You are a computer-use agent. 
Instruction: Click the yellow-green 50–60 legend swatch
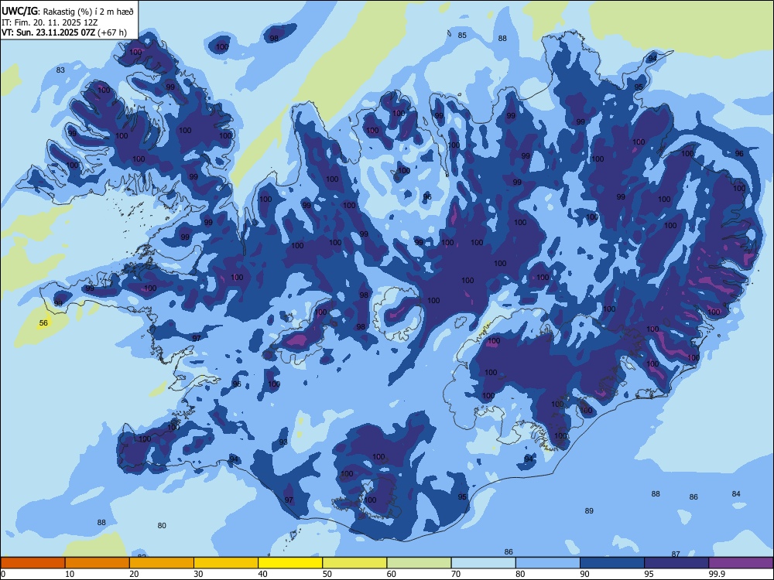click(355, 563)
